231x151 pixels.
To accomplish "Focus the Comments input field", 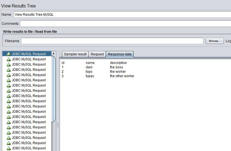I will coord(125,24).
